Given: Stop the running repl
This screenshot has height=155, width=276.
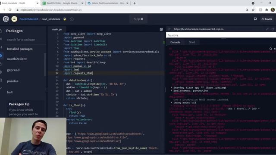Looking at the screenshot, I should (x=138, y=19).
